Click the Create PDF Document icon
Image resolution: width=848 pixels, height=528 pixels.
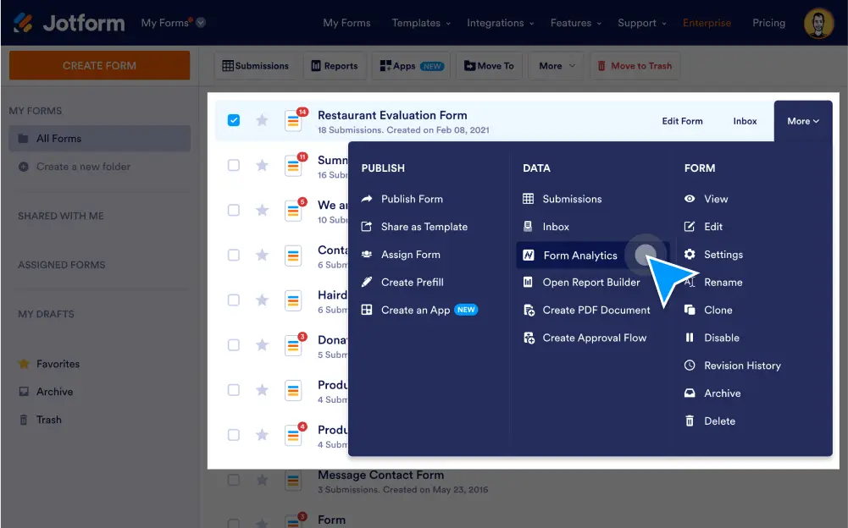pos(529,311)
